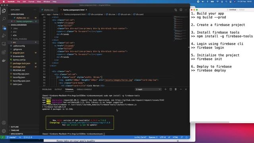
Task: Switch to the Debug Console tab
Action: [x=84, y=89]
